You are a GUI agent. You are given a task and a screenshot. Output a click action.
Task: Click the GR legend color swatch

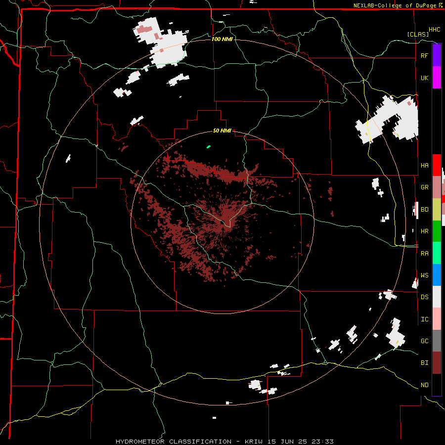coord(437,187)
